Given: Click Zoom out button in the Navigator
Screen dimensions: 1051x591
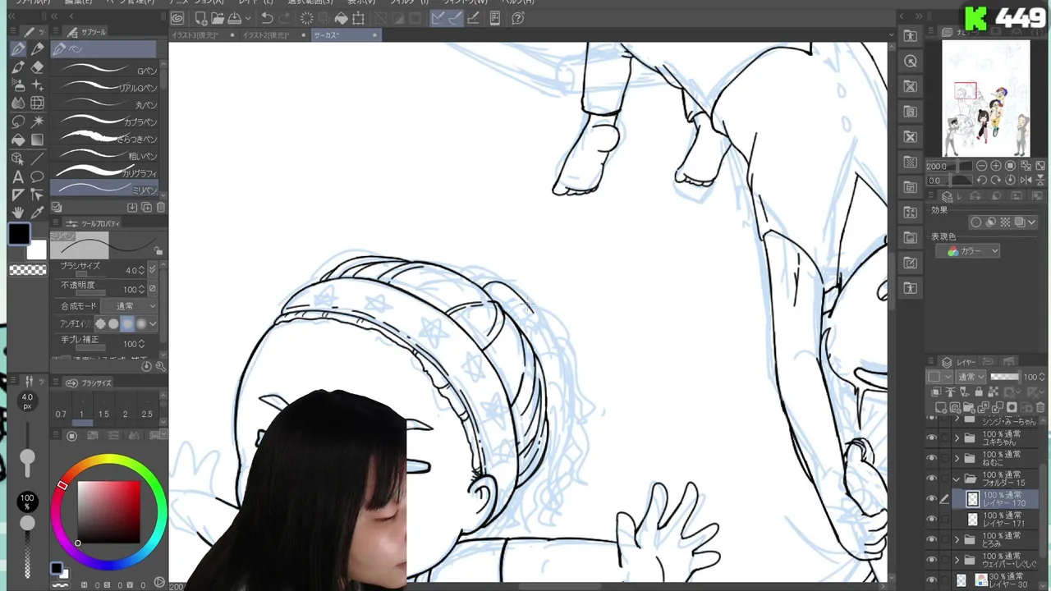Looking at the screenshot, I should click(981, 166).
